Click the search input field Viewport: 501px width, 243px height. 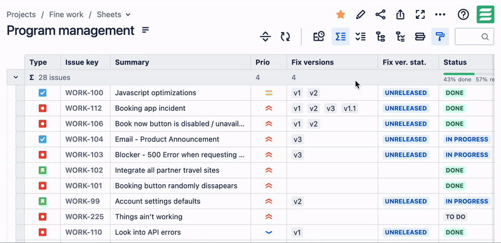pos(474,36)
